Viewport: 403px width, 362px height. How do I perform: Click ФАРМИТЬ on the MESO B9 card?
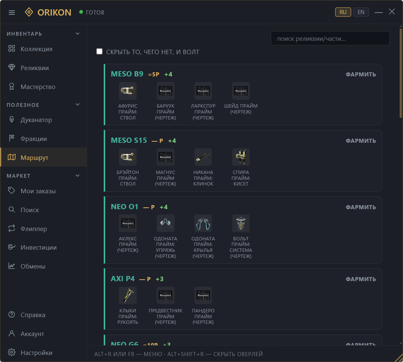[x=361, y=74]
